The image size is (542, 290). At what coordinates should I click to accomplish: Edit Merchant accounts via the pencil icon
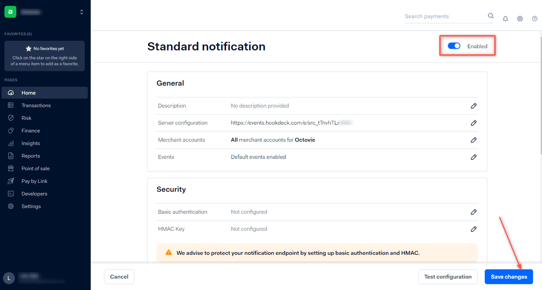pyautogui.click(x=473, y=140)
